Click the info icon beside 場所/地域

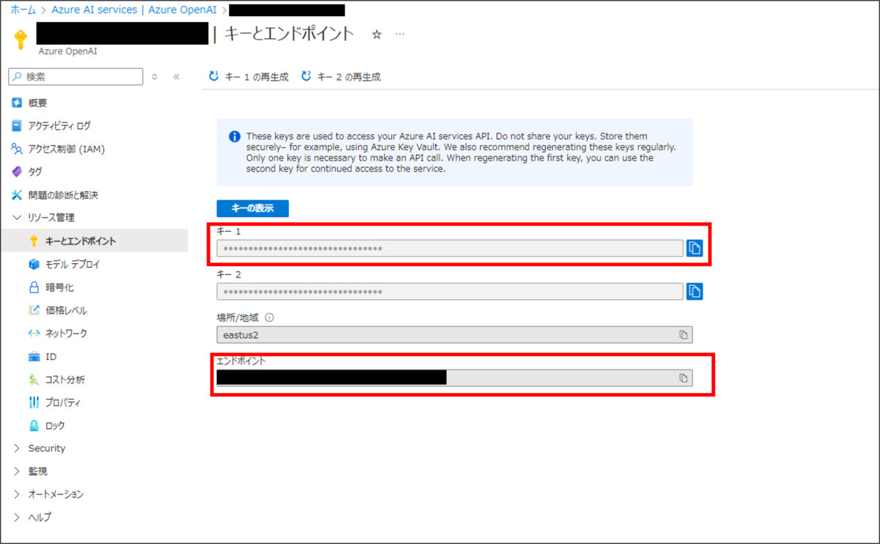coord(269,317)
